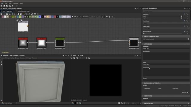
Task: Click the Open package folder icon
Action: (x=7, y=6)
